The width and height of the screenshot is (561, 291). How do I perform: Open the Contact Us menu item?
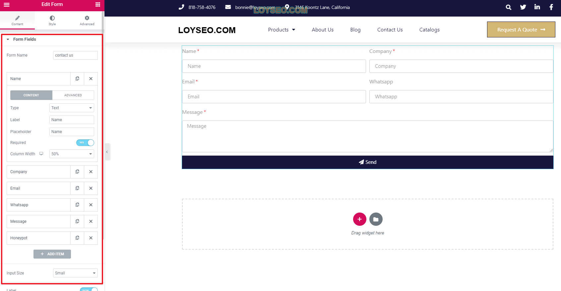click(390, 30)
